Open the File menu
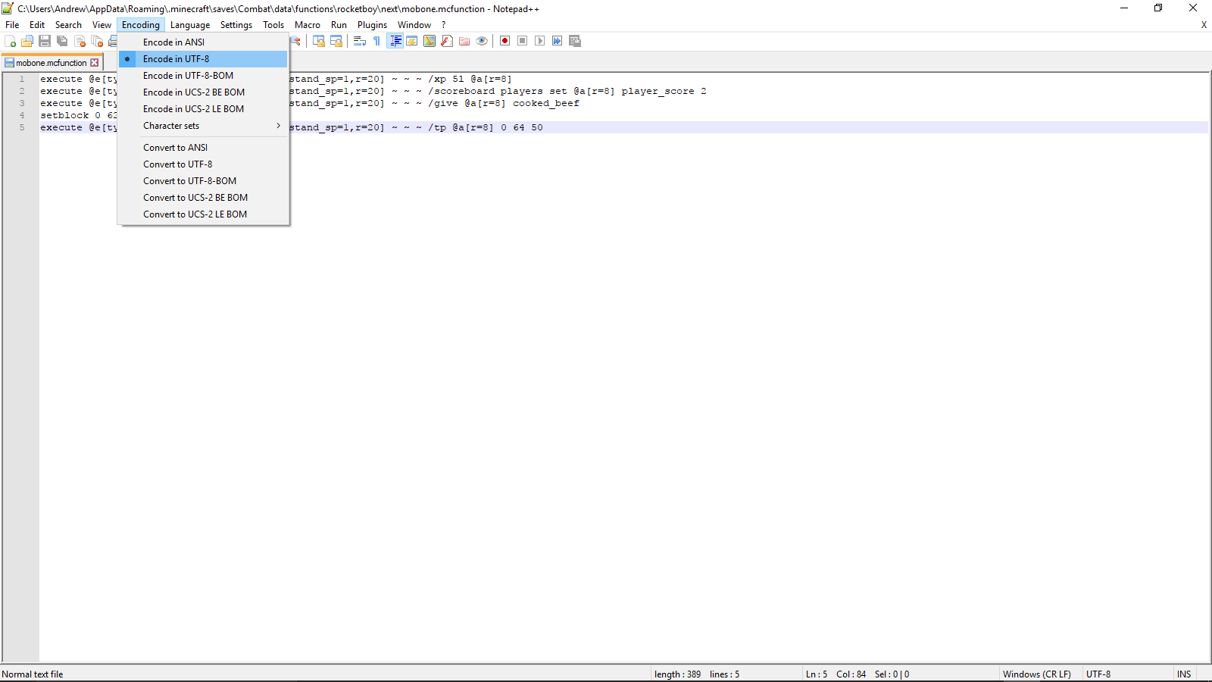1212x682 pixels. coord(12,25)
